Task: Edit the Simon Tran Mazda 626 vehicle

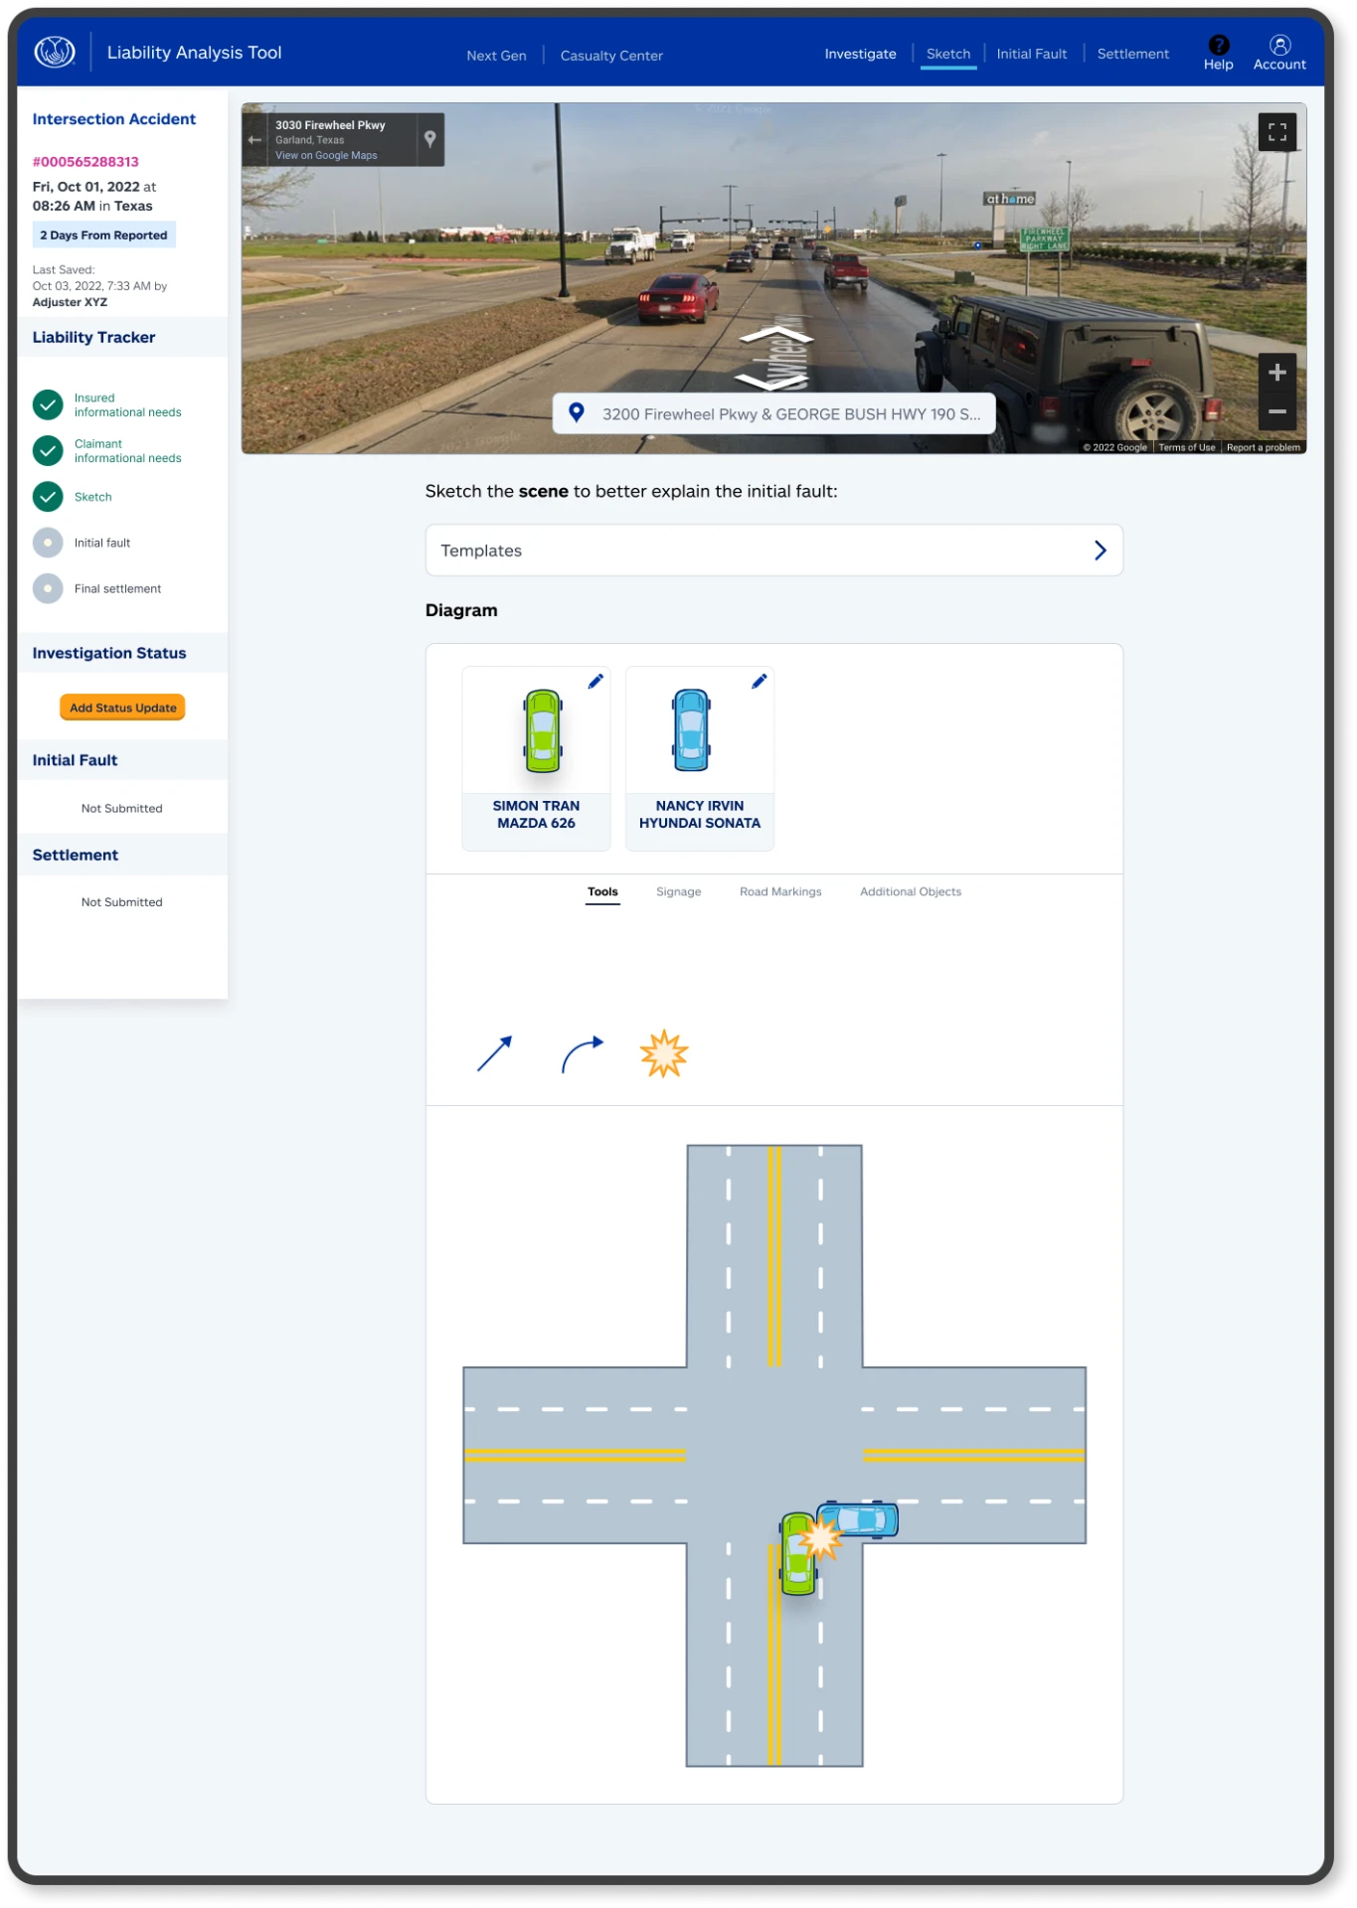Action: [x=594, y=682]
